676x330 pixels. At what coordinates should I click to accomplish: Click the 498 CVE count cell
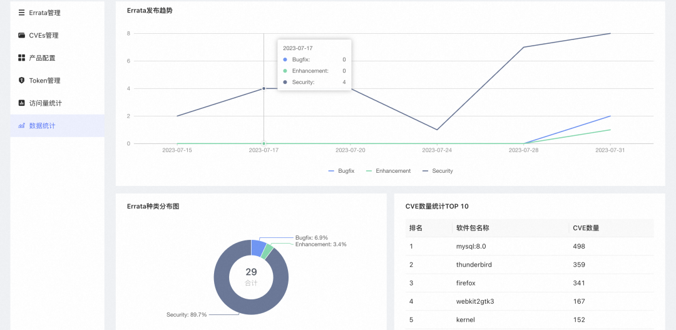[579, 246]
